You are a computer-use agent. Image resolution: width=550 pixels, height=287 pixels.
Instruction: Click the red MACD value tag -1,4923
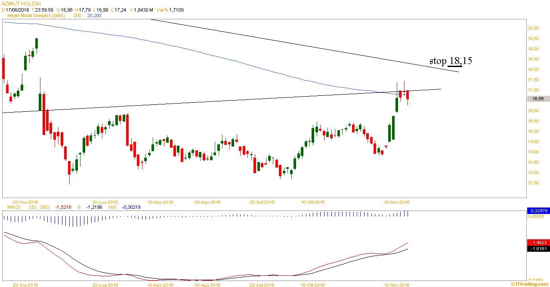pyautogui.click(x=538, y=242)
